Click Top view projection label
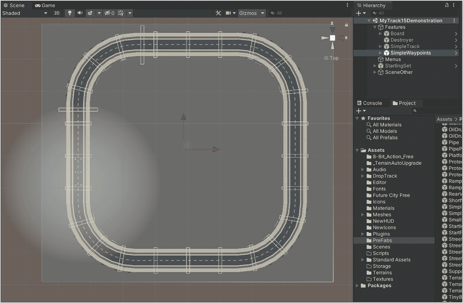The image size is (463, 303). [331, 58]
